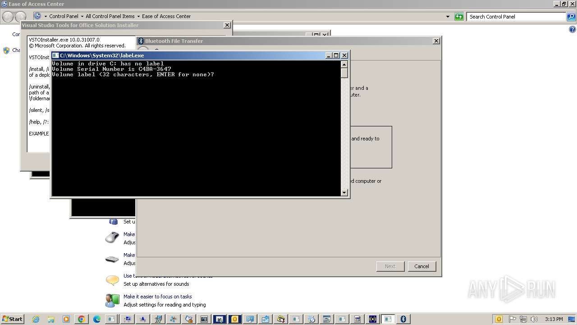Open the volume speaker icon in tray
Viewport: 577px width, 325px height.
534,319
